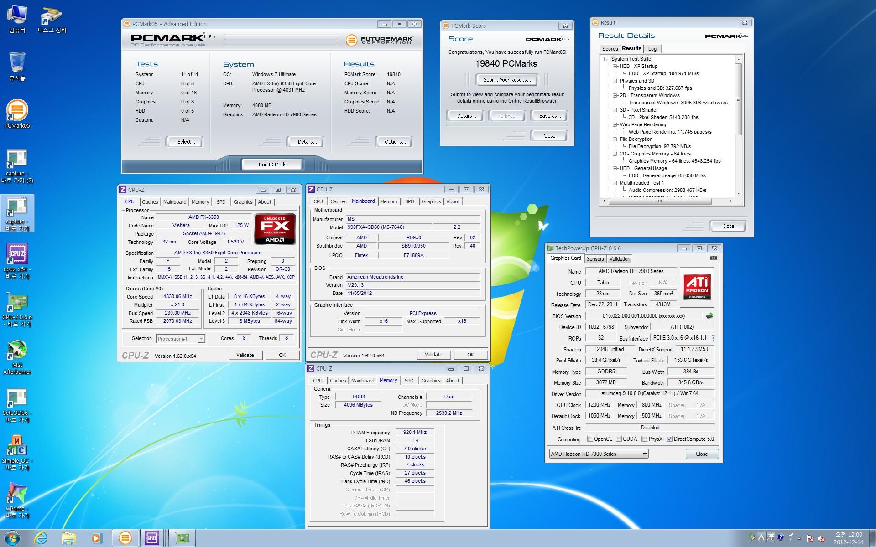Open the Log tab in Result Details

652,49
